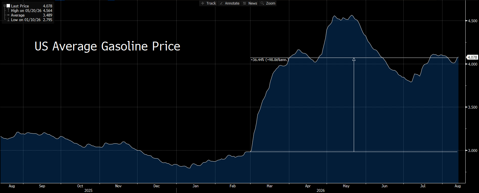479x193 pixels.
Task: Click the 2026 year label
Action: pyautogui.click(x=321, y=190)
